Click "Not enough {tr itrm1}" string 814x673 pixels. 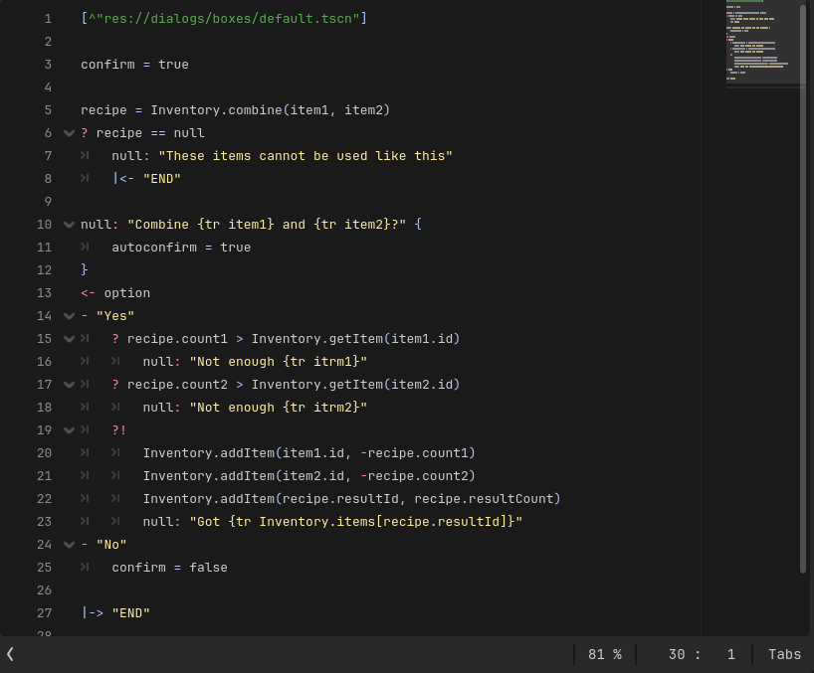[279, 362]
